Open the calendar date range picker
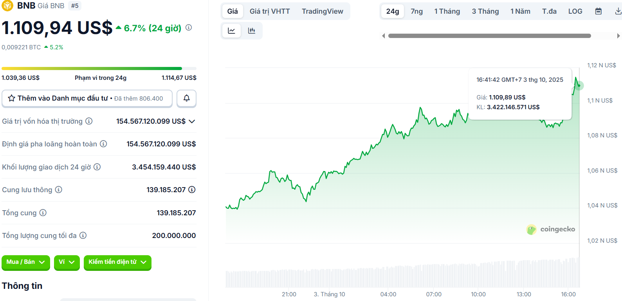622x301 pixels. (x=598, y=11)
